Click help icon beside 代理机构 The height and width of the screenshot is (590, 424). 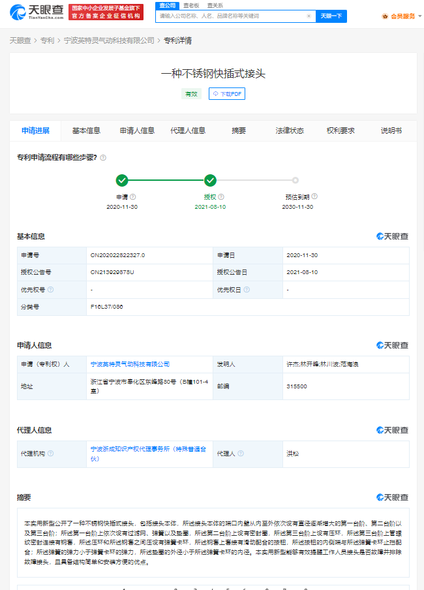51,454
